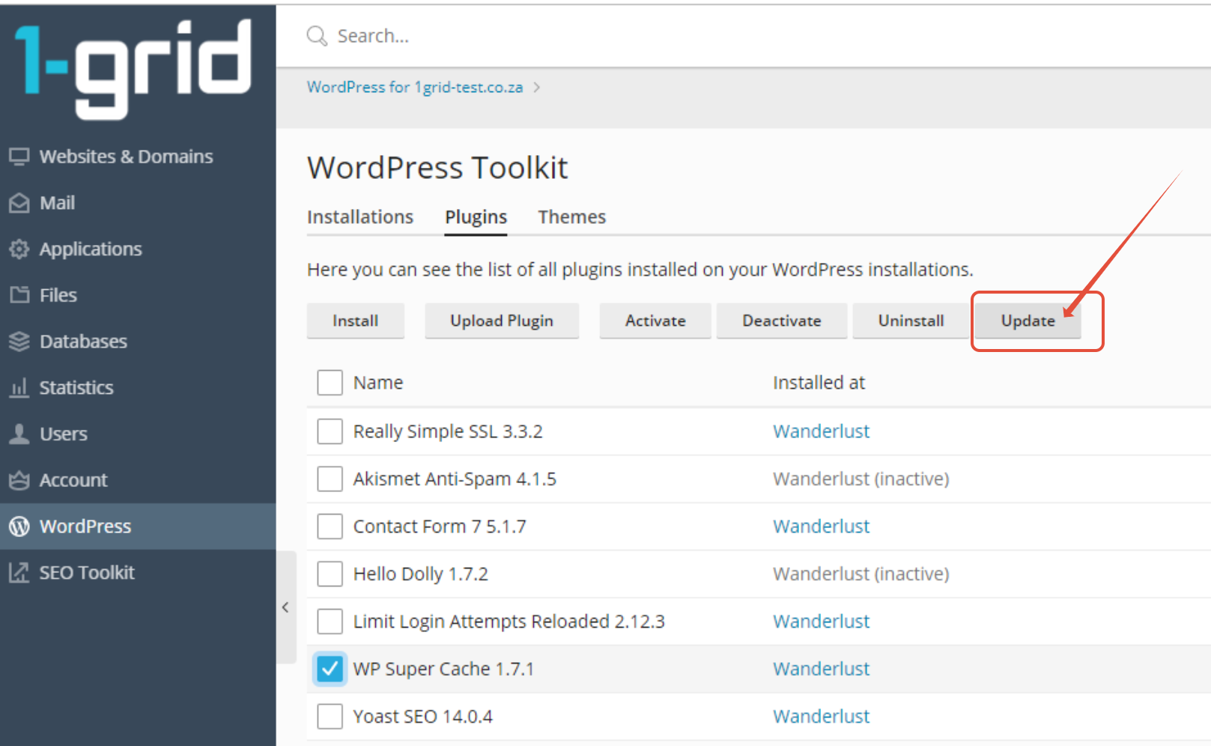Click the "Akismet Anti-Spam 4.1.5" plugin name
Image resolution: width=1211 pixels, height=746 pixels.
pos(455,479)
